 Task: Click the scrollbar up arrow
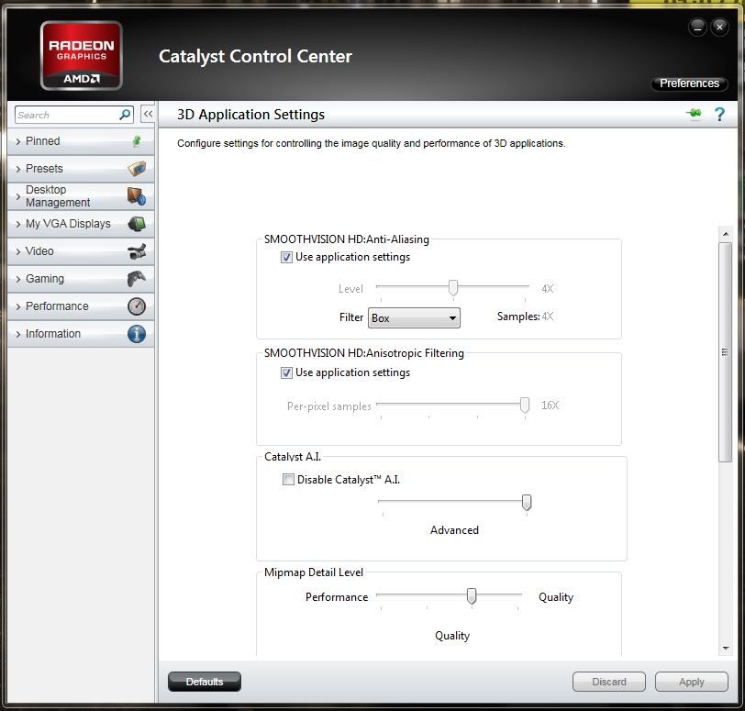[x=726, y=234]
